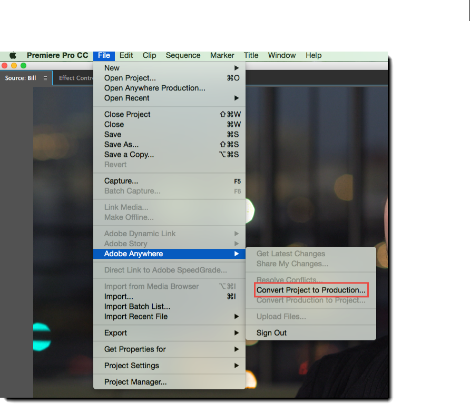Expand the New submenu
This screenshot has width=470, height=413.
[x=169, y=68]
